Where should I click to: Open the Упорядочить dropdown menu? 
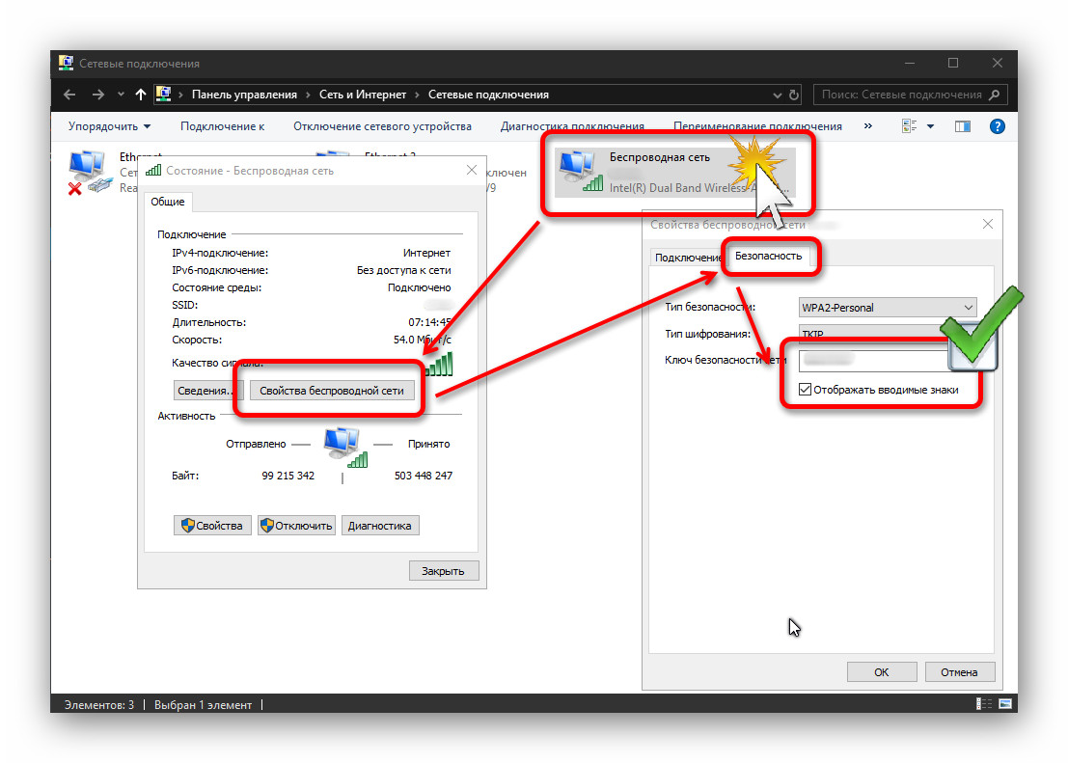coord(109,126)
